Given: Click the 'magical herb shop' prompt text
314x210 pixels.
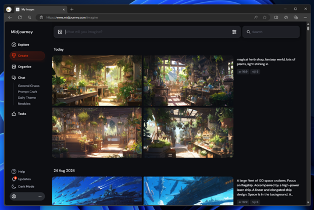Looking at the screenshot, I should [266, 62].
